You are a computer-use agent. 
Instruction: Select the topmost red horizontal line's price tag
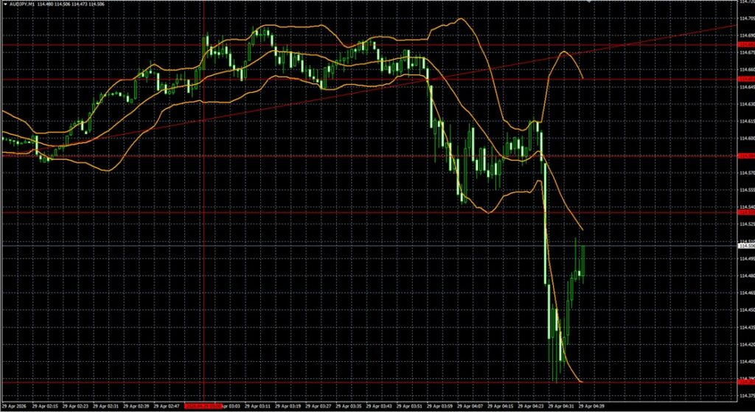coord(746,44)
